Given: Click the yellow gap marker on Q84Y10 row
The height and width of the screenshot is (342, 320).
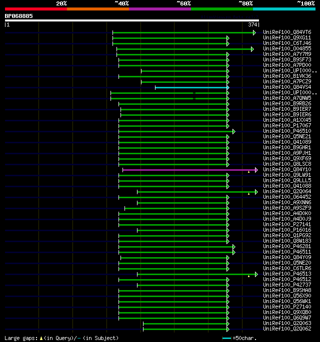Looking at the screenshot, I should click(249, 172).
